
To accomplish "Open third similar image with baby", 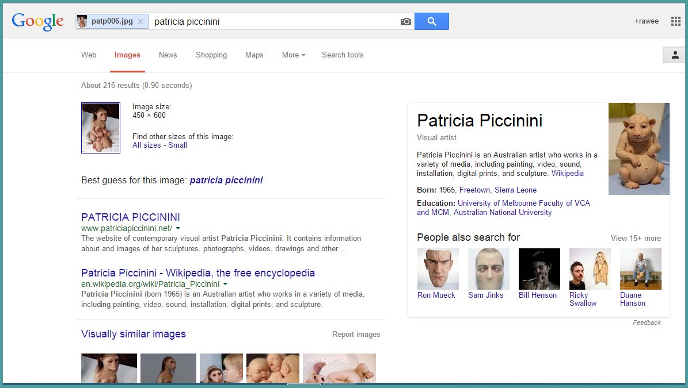I will tap(221, 368).
